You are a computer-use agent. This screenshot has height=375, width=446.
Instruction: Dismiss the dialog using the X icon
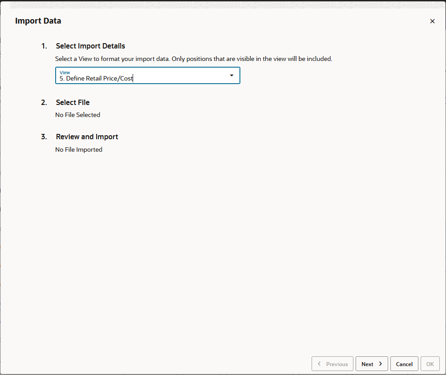(432, 21)
